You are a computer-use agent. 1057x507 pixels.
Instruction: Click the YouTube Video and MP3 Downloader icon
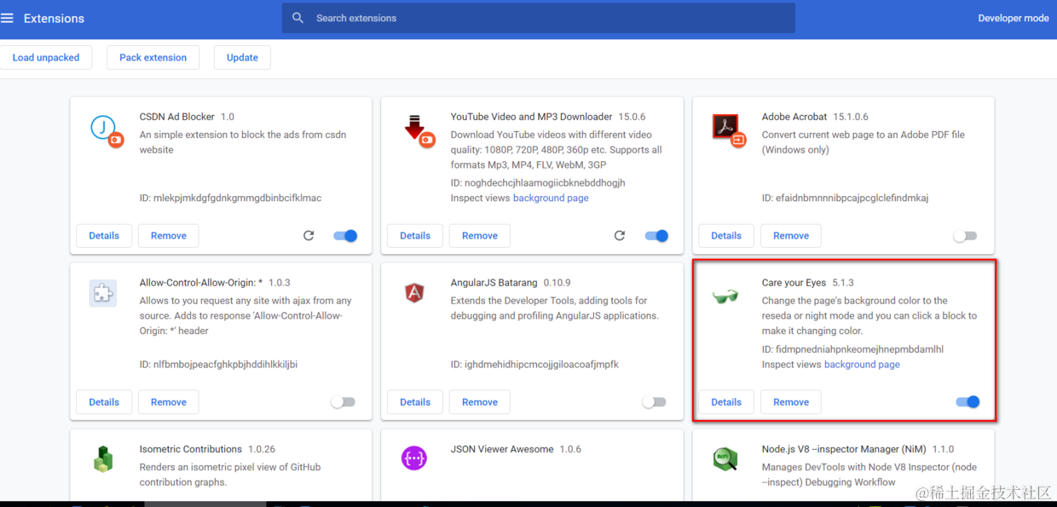coord(418,130)
